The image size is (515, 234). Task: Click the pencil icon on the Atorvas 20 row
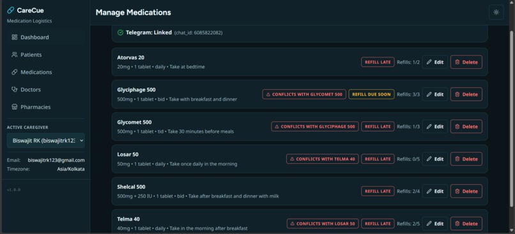click(429, 62)
